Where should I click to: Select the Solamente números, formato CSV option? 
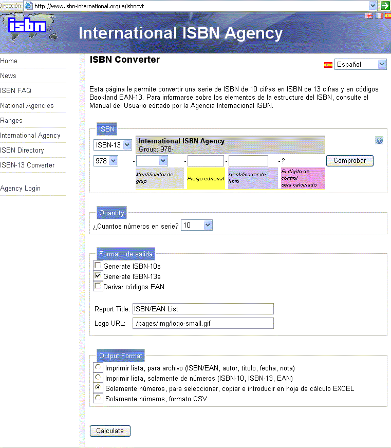click(98, 398)
